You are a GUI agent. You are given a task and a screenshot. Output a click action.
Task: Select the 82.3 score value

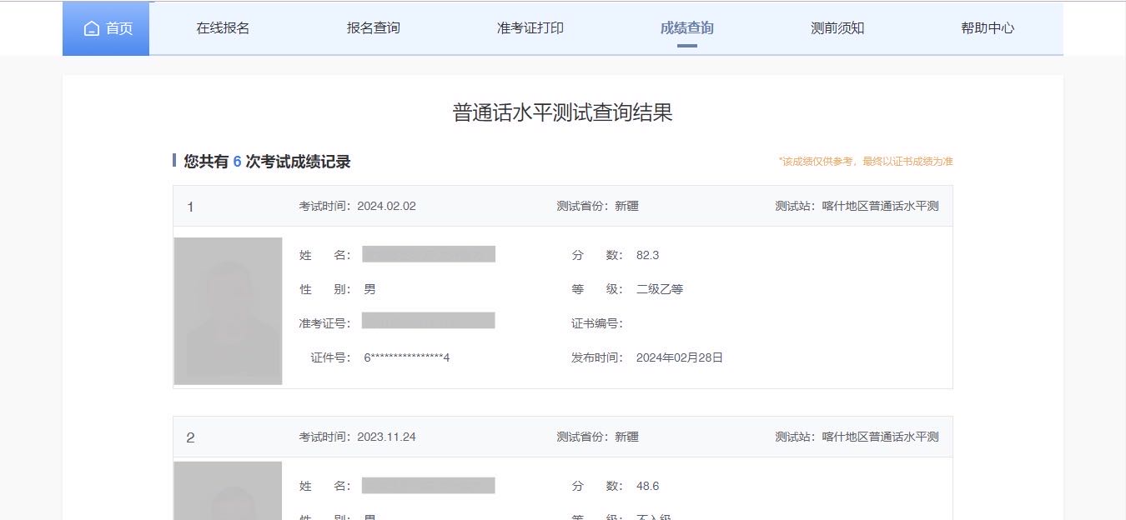(647, 255)
